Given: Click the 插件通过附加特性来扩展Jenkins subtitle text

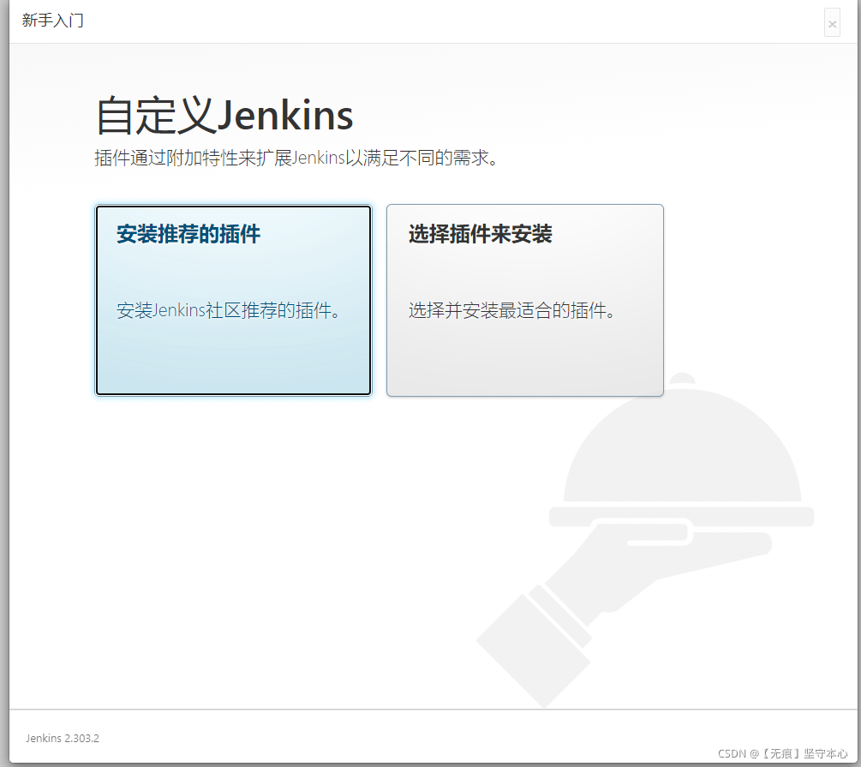Looking at the screenshot, I should [296, 158].
